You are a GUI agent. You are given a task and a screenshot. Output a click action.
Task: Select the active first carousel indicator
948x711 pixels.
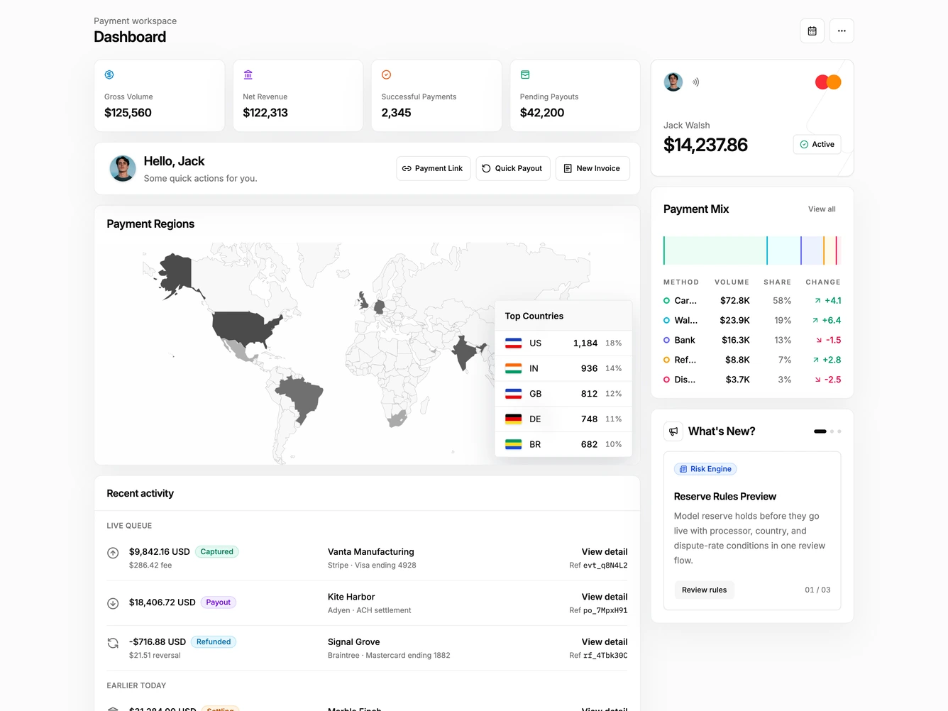(820, 431)
